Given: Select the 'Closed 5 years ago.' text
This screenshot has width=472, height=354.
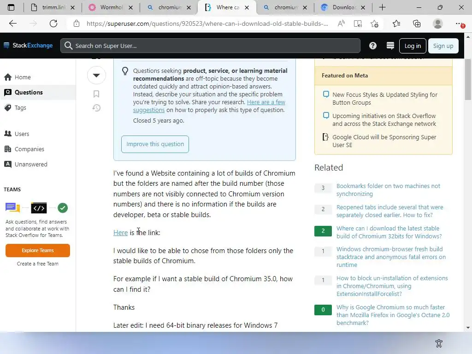Looking at the screenshot, I should 159,120.
